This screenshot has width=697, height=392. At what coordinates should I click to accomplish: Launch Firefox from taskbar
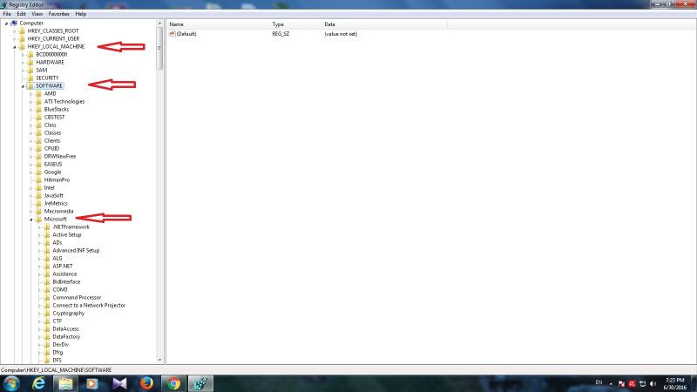pyautogui.click(x=146, y=383)
